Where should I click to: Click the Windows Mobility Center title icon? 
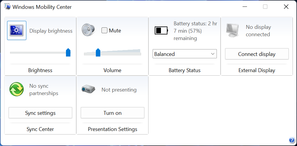click(7, 6)
